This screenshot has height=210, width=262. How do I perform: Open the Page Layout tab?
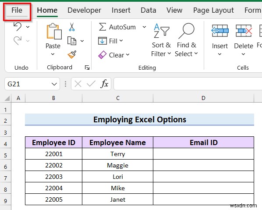(x=213, y=11)
